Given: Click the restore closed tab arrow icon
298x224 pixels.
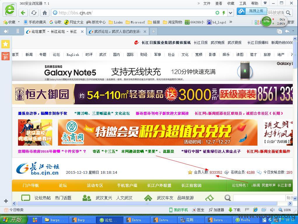Looking at the screenshot, I should pos(288,31).
